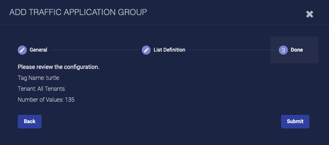Open the List Definition step label
Image resolution: width=329 pixels, height=145 pixels.
(x=169, y=50)
